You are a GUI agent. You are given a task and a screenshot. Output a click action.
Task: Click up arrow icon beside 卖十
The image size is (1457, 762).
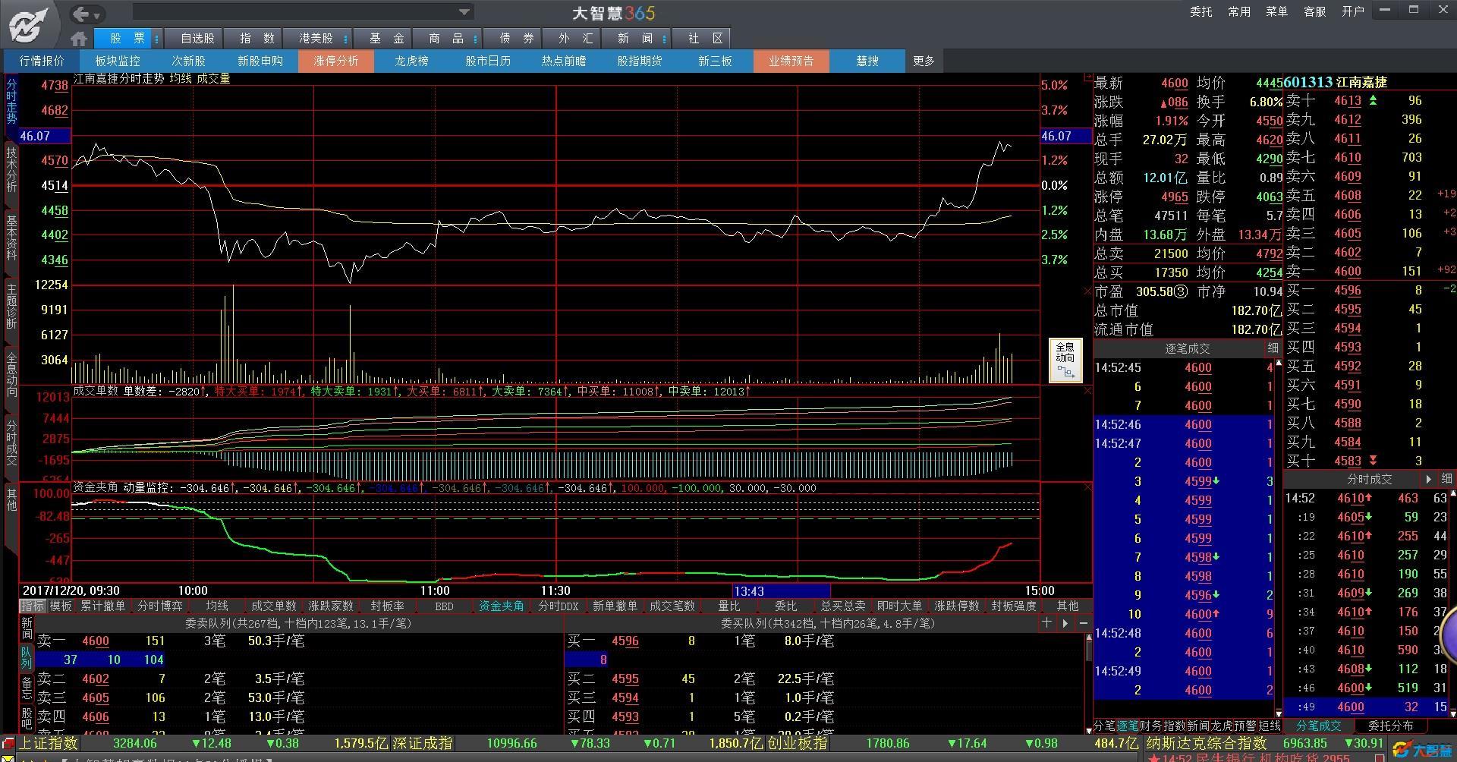(x=1373, y=100)
